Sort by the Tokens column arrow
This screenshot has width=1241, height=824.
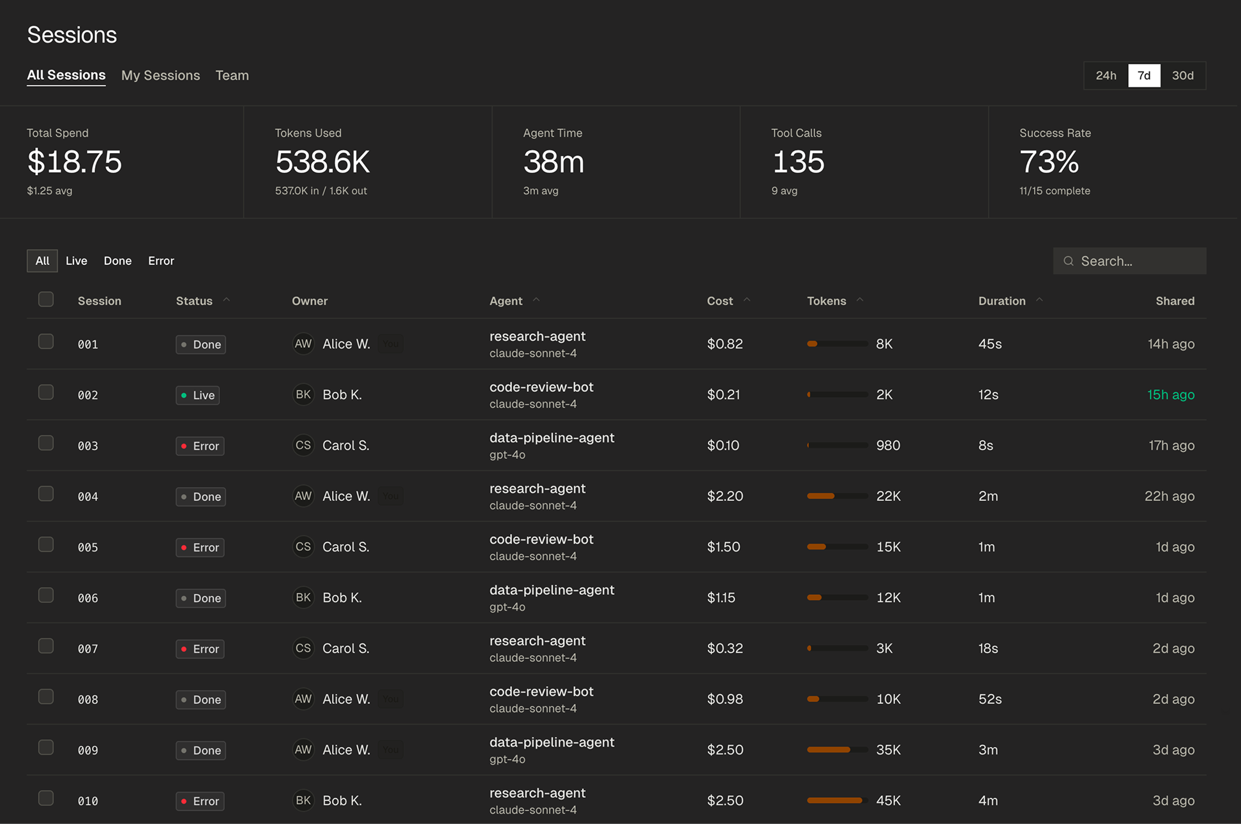pos(860,300)
